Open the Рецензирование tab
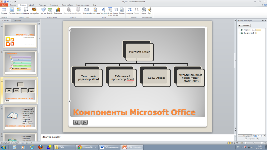Viewport: 267px width, 150px height. click(x=83, y=5)
